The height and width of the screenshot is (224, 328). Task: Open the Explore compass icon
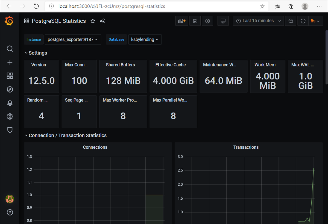tap(10, 90)
